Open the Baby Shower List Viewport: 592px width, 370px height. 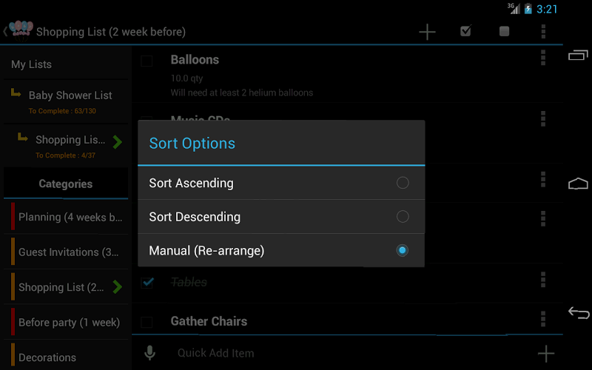pyautogui.click(x=70, y=95)
